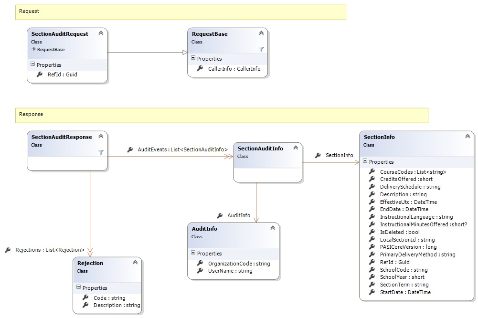Collapse the AuditInfo class chevron

[273, 228]
